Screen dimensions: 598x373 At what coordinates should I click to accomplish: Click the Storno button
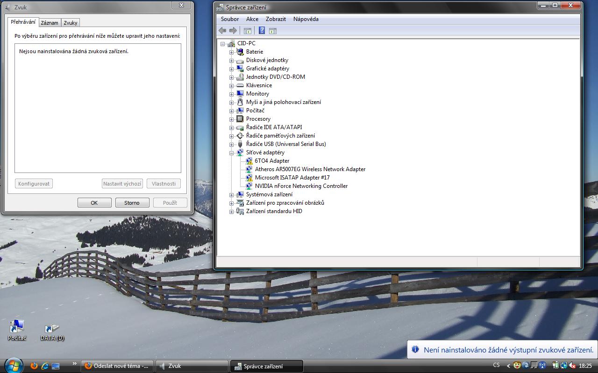click(132, 203)
